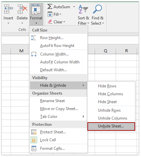This screenshot has height=157, width=141.
Task: Open the Insert dropdown arrow
Action: [8, 23]
